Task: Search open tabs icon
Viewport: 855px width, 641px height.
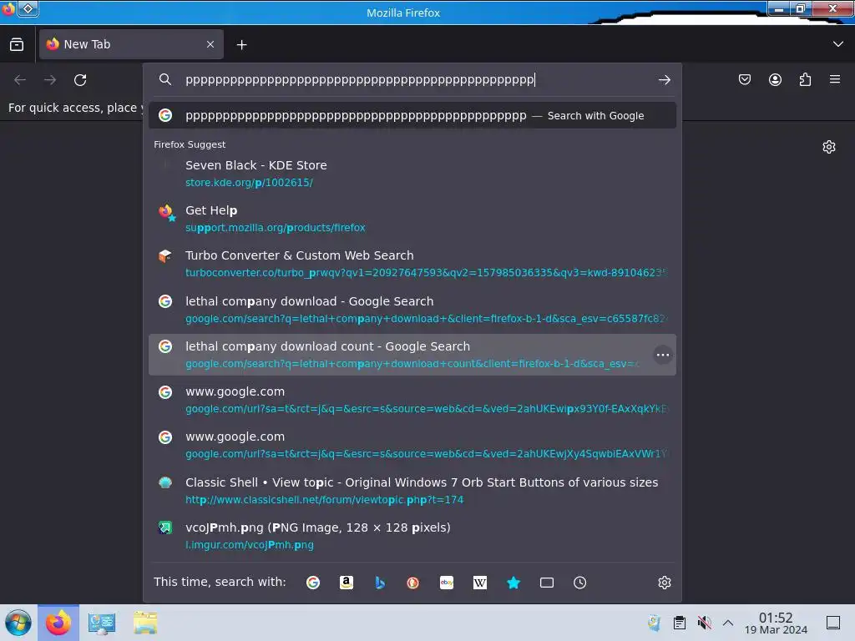Action: (546, 582)
